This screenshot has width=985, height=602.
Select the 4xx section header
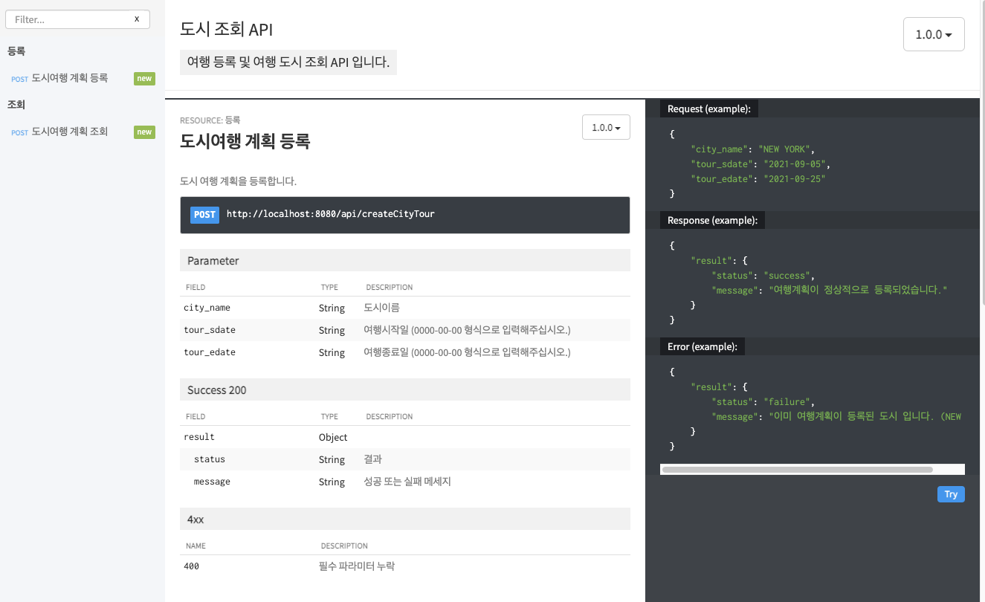tap(405, 519)
